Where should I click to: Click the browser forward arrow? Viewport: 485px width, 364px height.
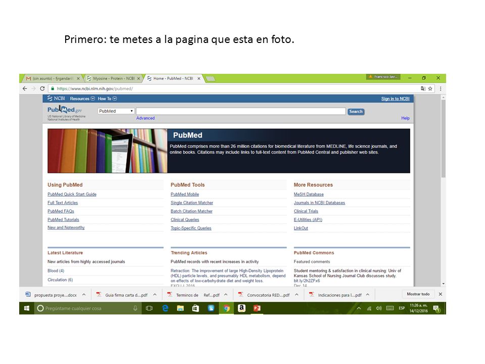click(33, 88)
